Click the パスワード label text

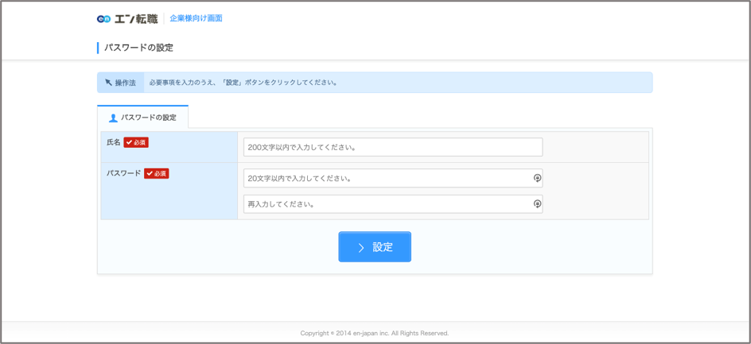123,173
